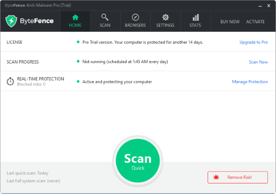Switch to the BROWSERS tab label
Image resolution: width=276 pixels, height=194 pixels.
[x=135, y=25]
